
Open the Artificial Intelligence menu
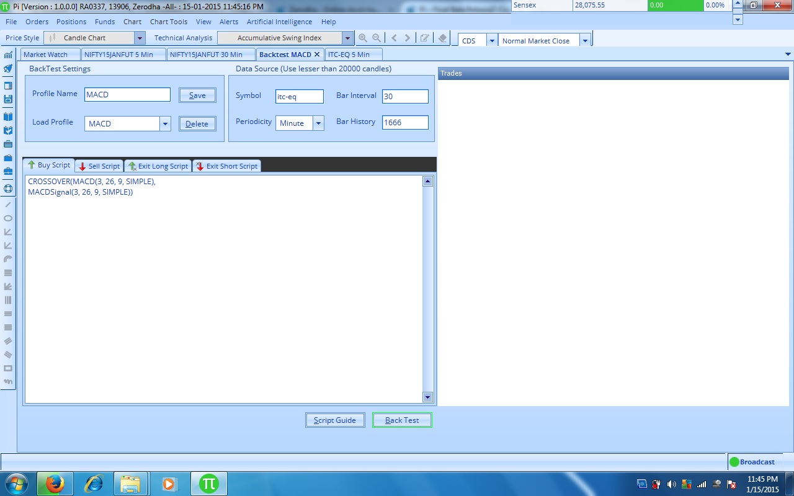coord(280,22)
